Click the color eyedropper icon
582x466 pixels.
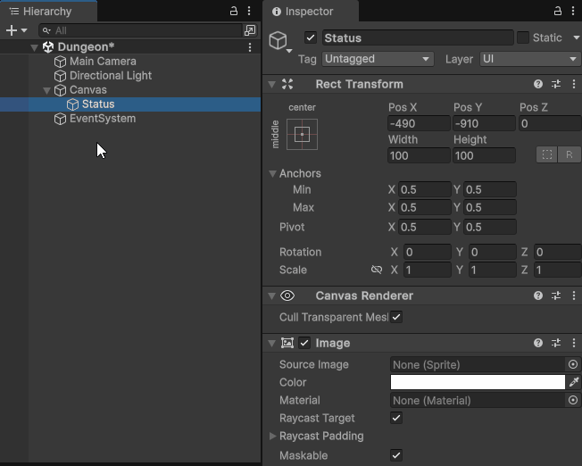[x=574, y=382]
